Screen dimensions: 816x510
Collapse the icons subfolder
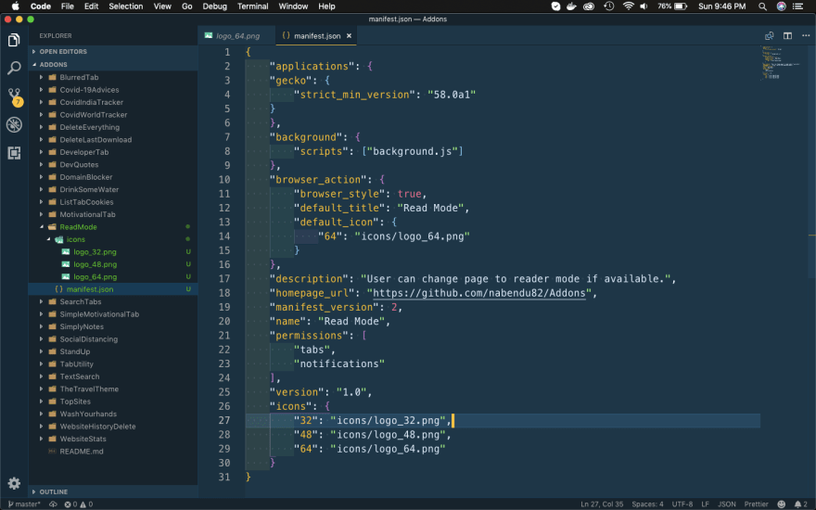pos(75,239)
